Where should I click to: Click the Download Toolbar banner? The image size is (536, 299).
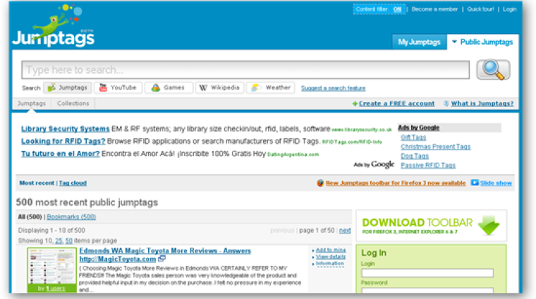432,226
